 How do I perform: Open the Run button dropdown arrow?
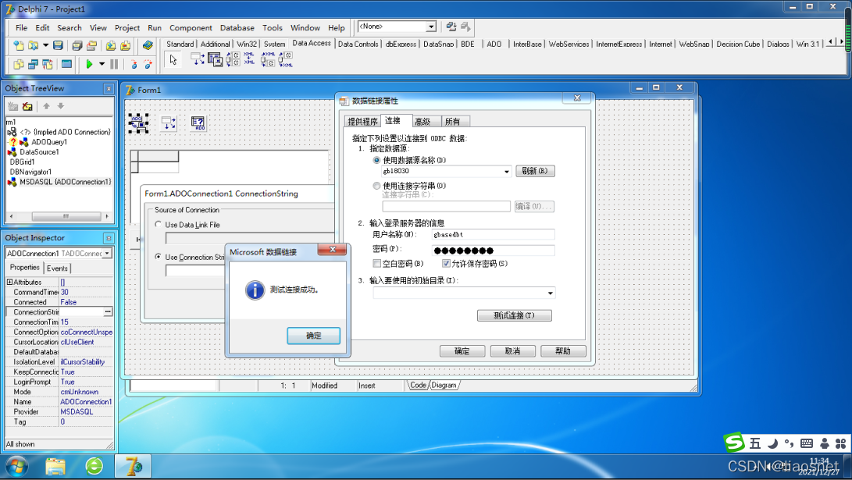[x=102, y=64]
